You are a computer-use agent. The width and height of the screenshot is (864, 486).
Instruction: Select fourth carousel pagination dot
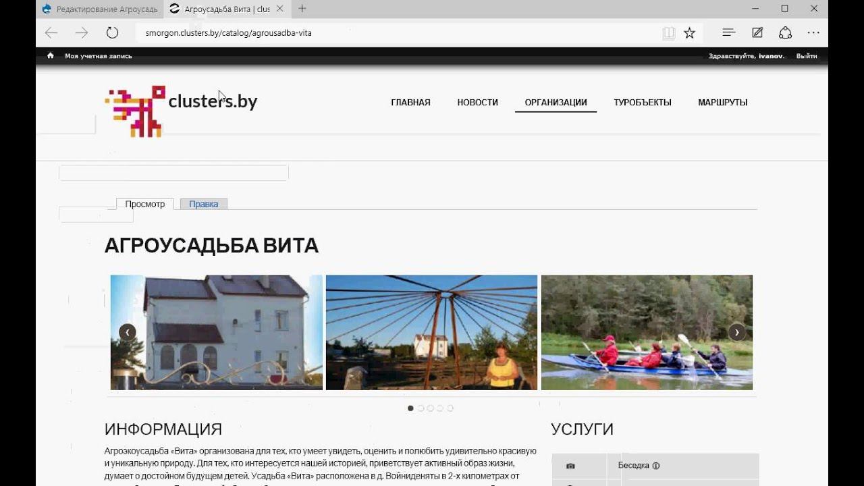pyautogui.click(x=440, y=408)
